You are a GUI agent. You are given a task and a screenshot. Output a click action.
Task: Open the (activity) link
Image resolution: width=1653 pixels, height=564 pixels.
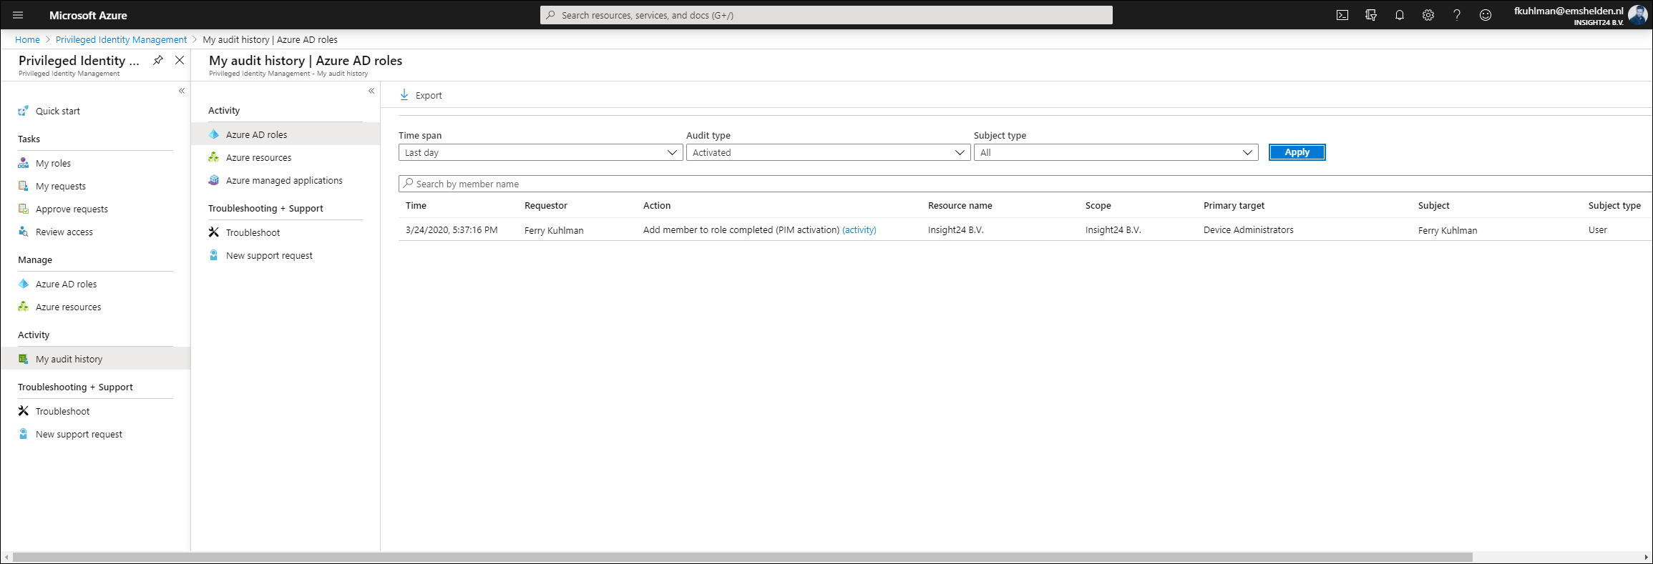click(859, 229)
